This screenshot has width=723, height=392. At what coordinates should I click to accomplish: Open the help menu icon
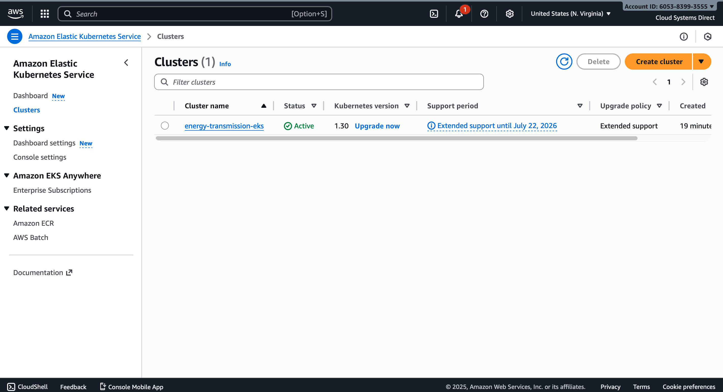tap(484, 13)
